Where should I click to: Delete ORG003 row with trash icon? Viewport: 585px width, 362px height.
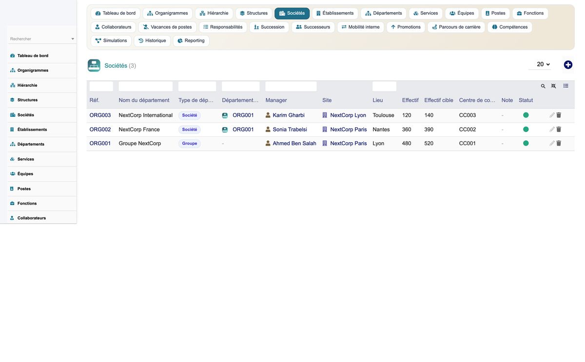point(559,115)
